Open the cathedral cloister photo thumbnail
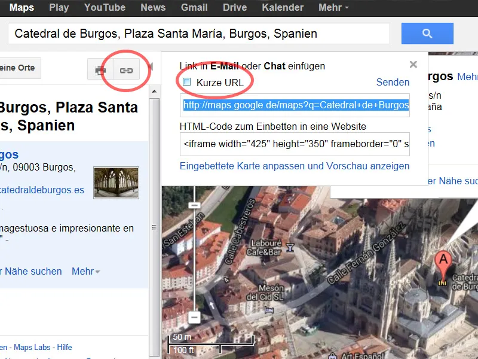Viewport: 478px width, 359px height. (116, 182)
